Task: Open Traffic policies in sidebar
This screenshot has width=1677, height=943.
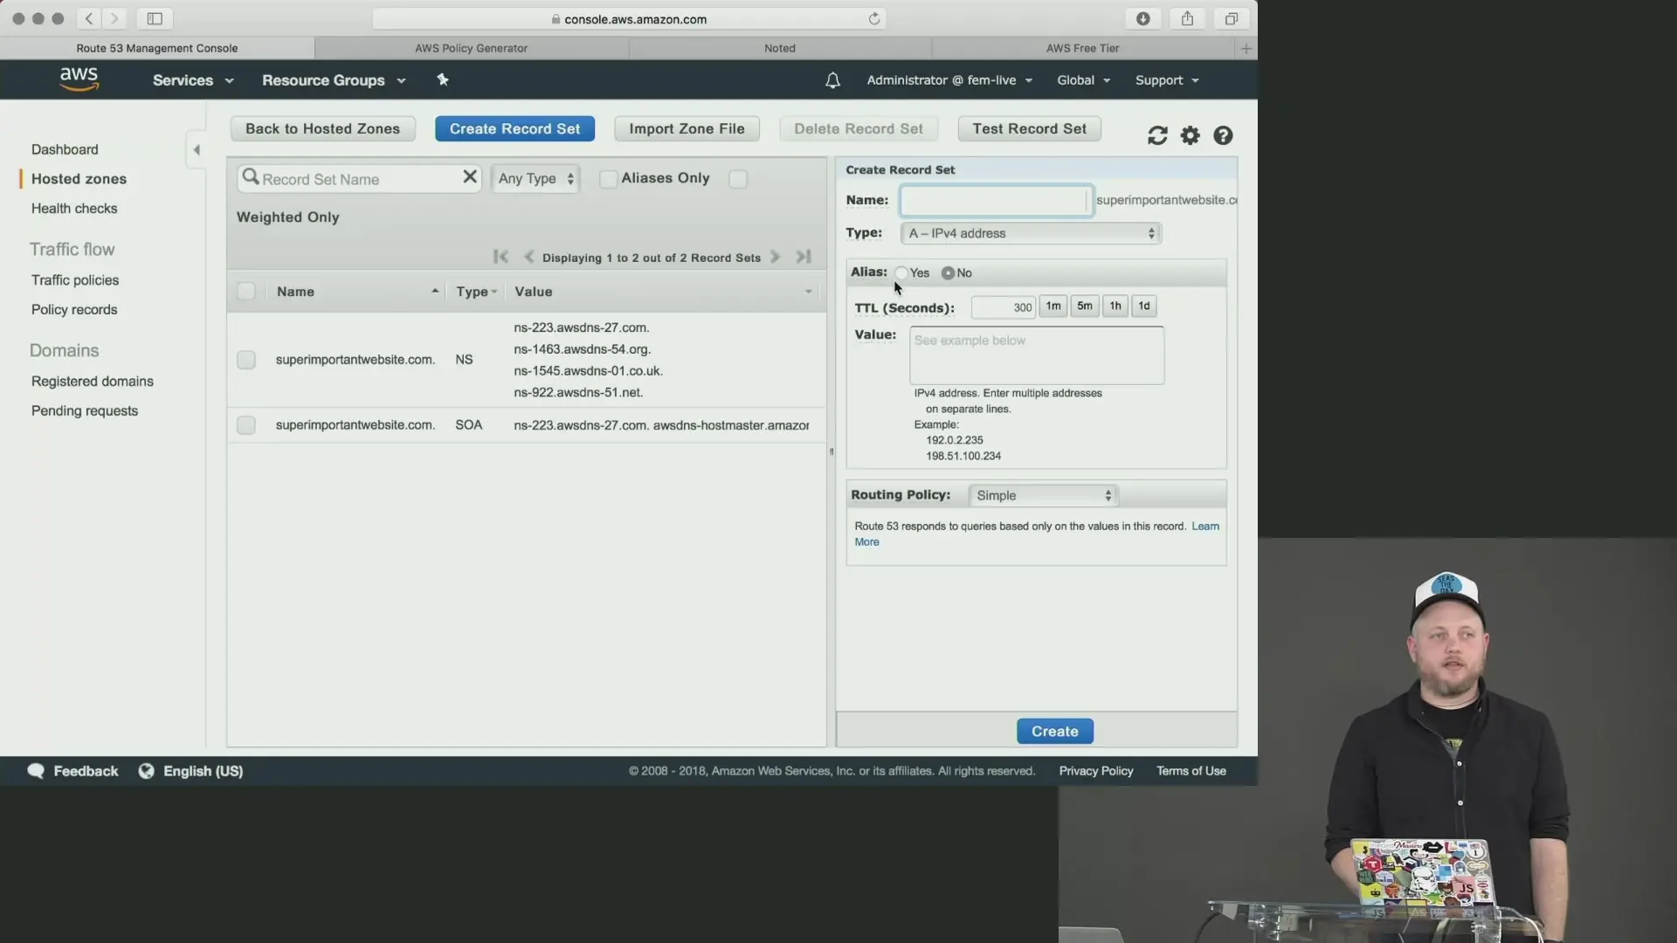Action: click(x=75, y=280)
